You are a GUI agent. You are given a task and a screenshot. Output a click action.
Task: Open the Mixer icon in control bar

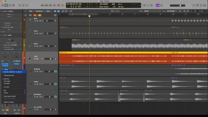pos(23,6)
